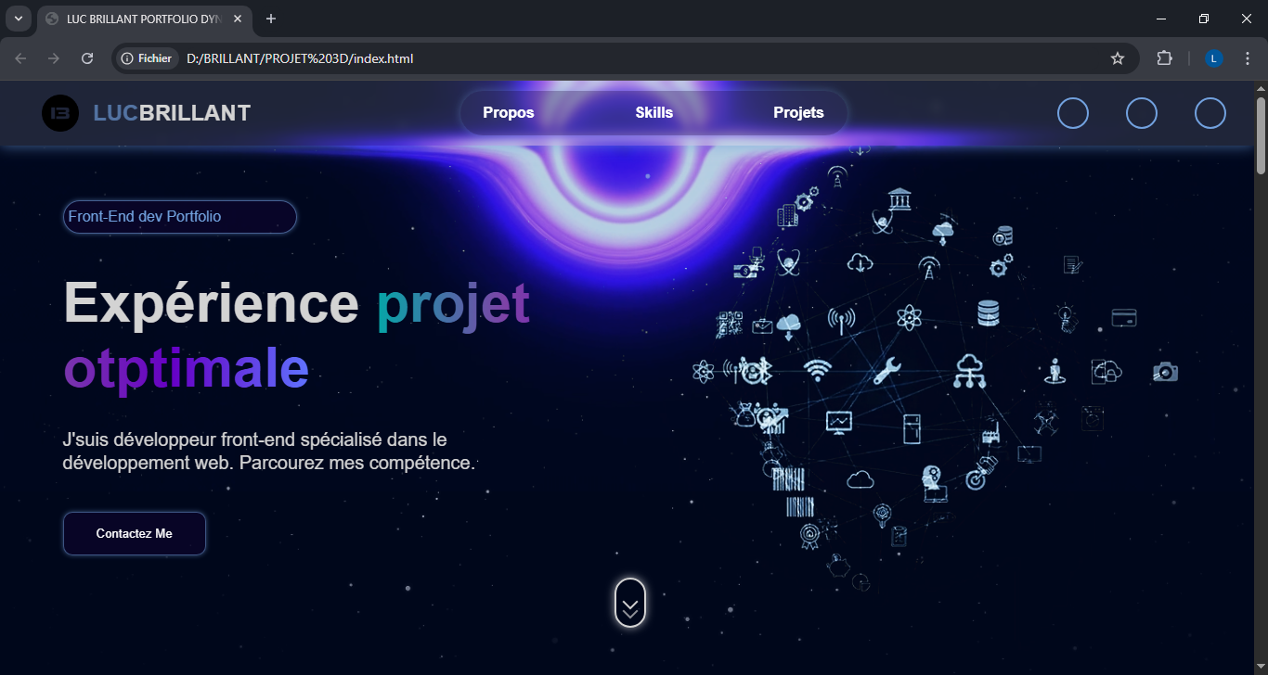This screenshot has height=675, width=1268.
Task: Click the back navigation arrow
Action: coord(20,58)
